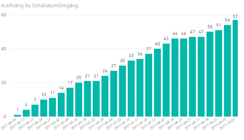Click the bar with value 27
This screenshot has width=244, height=140.
pos(114,93)
